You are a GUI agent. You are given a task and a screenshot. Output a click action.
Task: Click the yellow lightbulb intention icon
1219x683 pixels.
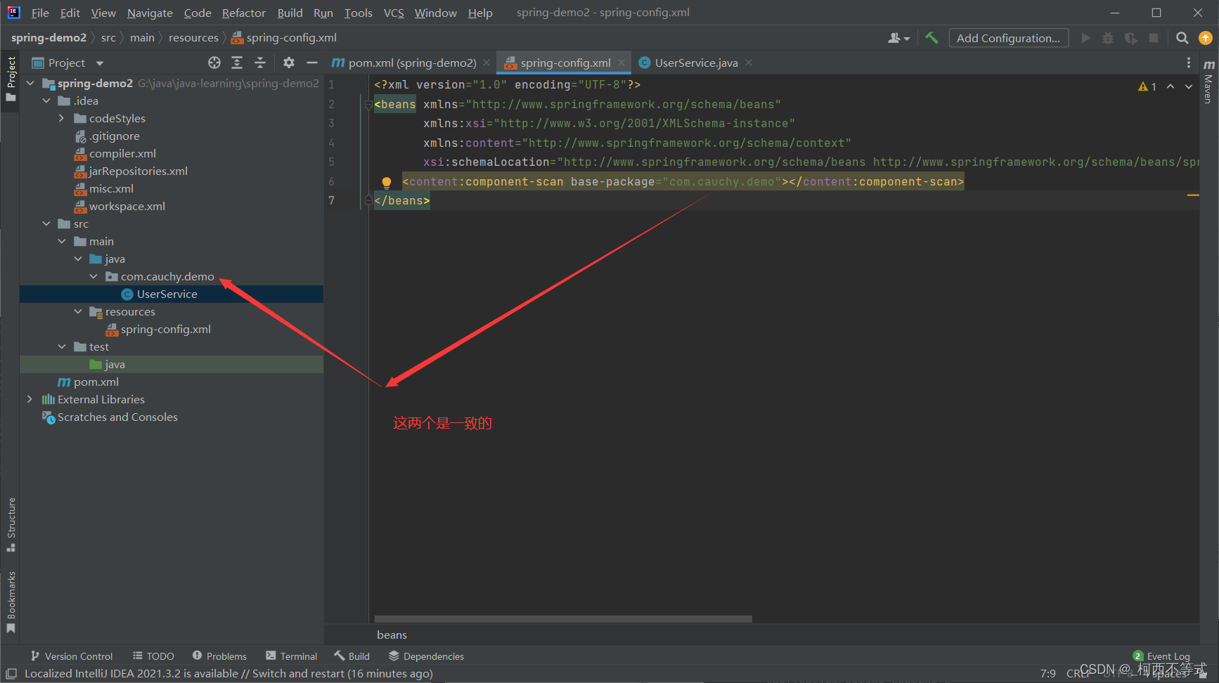pyautogui.click(x=386, y=183)
